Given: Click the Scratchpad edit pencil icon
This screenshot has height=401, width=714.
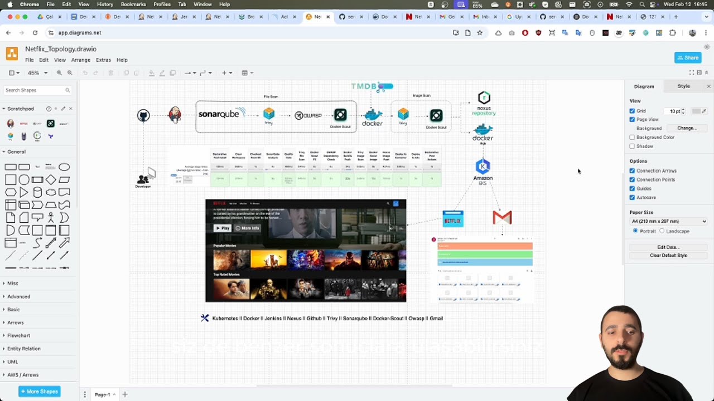Looking at the screenshot, I should pyautogui.click(x=63, y=109).
